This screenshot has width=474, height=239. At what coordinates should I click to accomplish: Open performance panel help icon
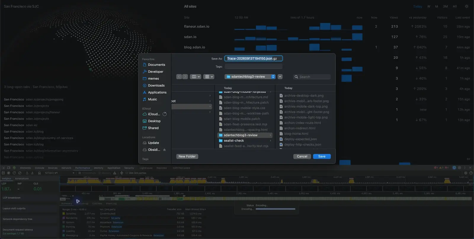click(471, 173)
